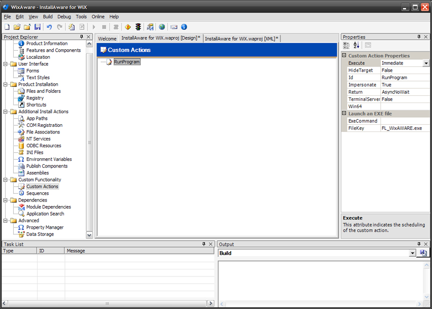The width and height of the screenshot is (432, 309).
Task: Select Features and Components tree item
Action: point(53,50)
